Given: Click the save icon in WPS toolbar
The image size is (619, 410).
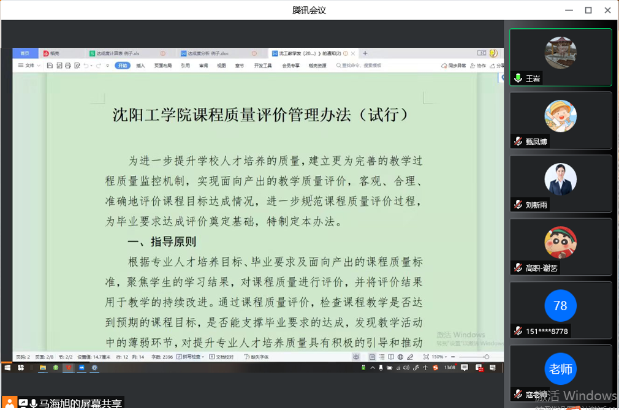Looking at the screenshot, I should click(50, 66).
